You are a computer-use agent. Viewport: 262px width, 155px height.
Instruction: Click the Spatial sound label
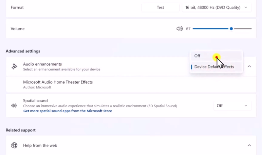click(35, 101)
